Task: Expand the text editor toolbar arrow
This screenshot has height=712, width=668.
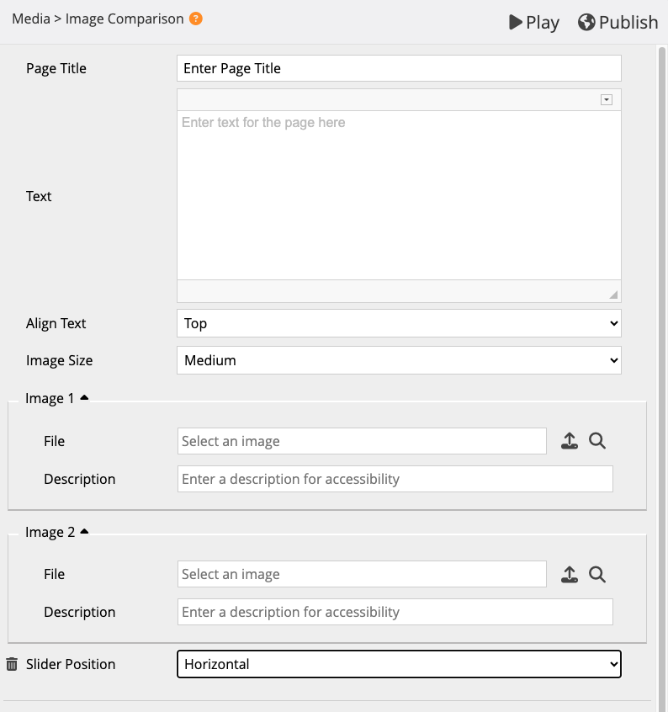Action: click(606, 99)
